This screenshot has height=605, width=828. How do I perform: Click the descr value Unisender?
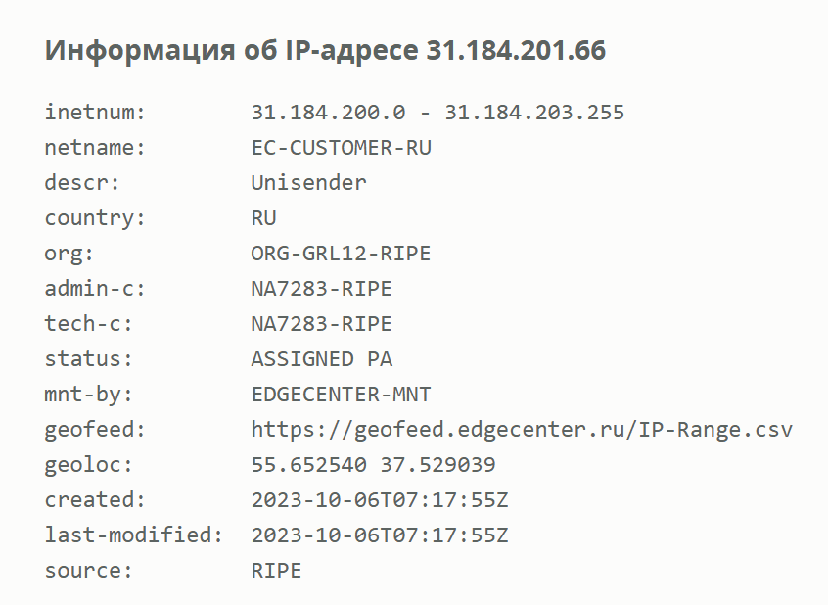point(309,183)
